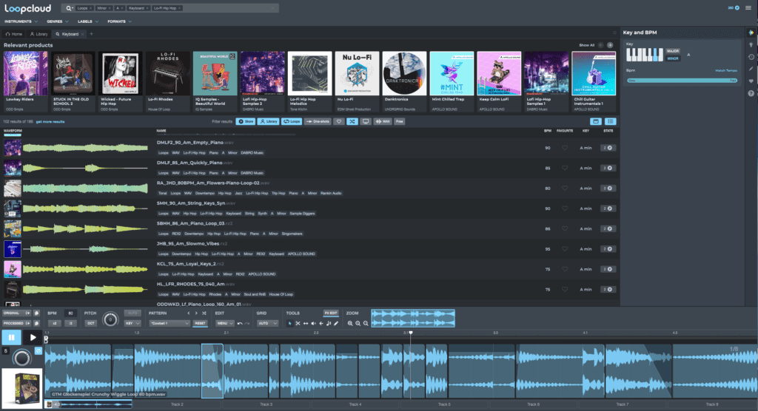Open the Loopcloud colorful panel icon in right sidebar
The height and width of the screenshot is (411, 758).
[751, 33]
